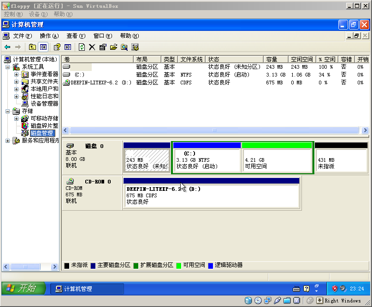
Task: Expand the 服务和应用程序 tree node
Action: tap(7, 141)
